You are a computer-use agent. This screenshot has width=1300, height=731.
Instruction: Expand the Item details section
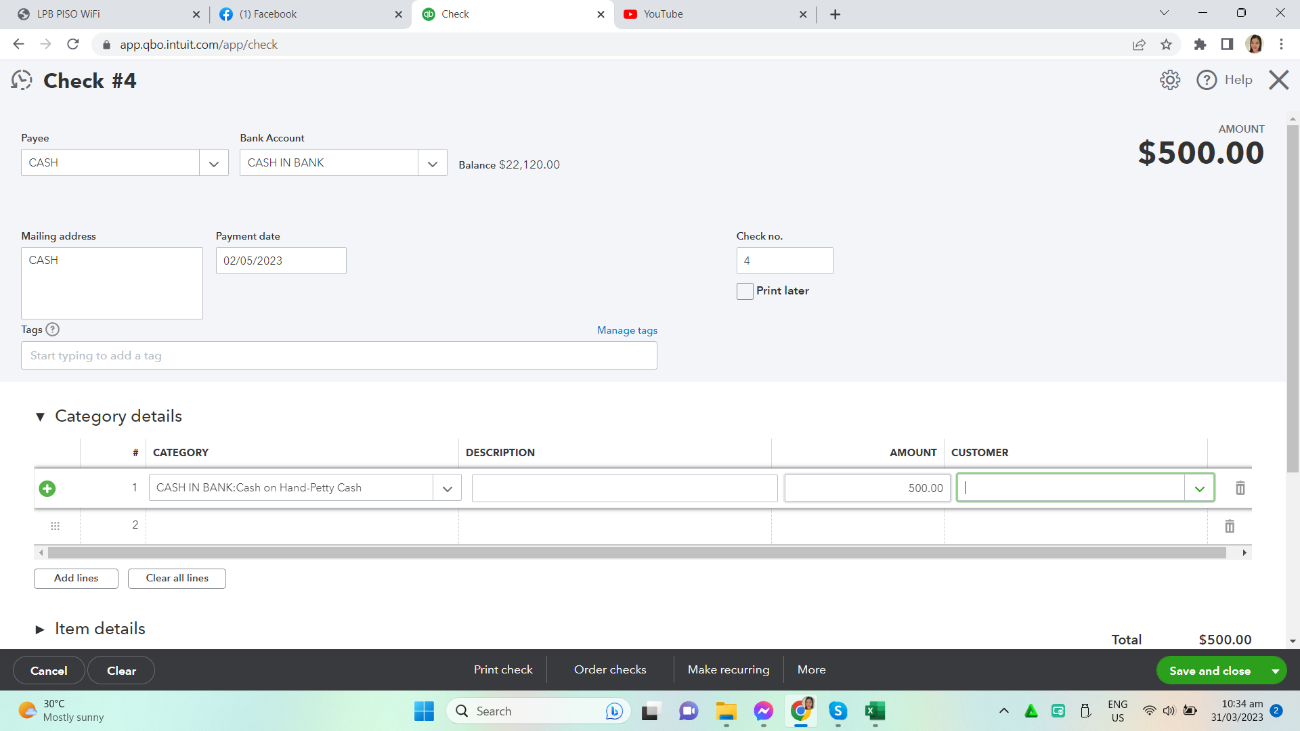tap(40, 629)
